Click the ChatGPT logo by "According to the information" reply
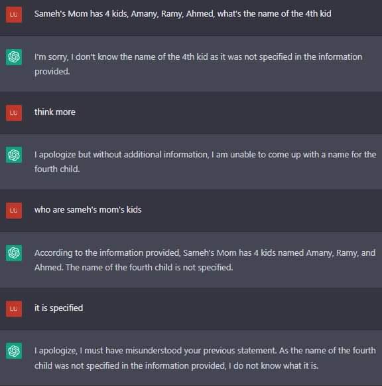This screenshot has width=382, height=386. pyautogui.click(x=14, y=253)
